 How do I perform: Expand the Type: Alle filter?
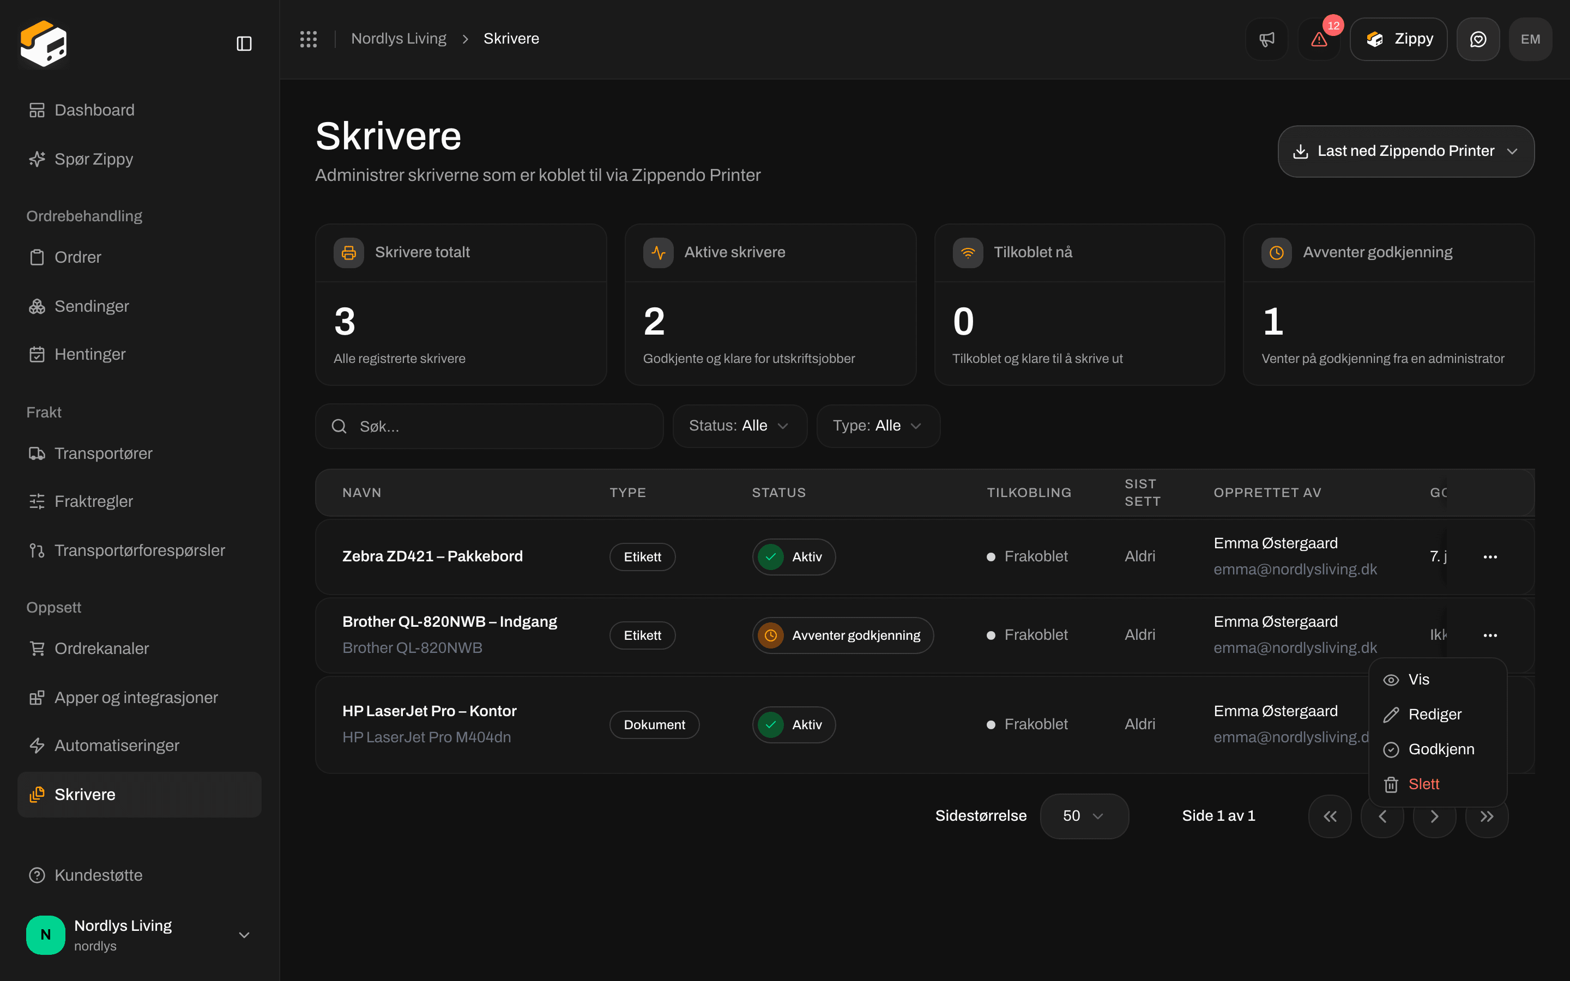point(878,426)
